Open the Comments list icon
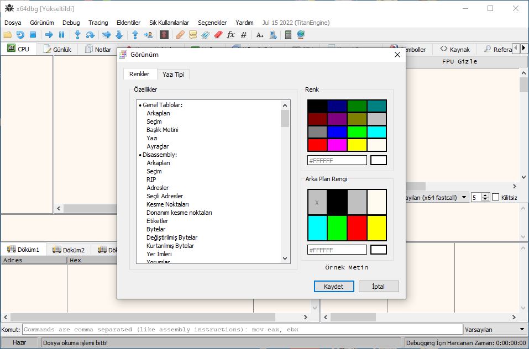This screenshot has width=529, height=349. [192, 35]
